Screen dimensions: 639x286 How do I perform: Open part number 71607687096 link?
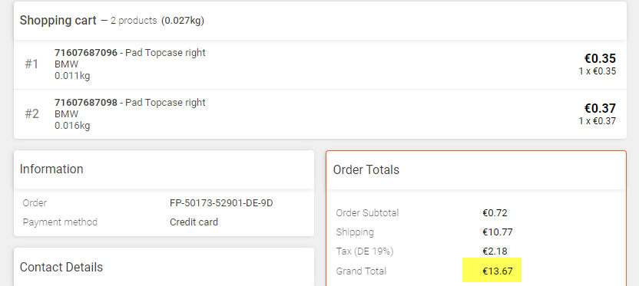pos(86,52)
